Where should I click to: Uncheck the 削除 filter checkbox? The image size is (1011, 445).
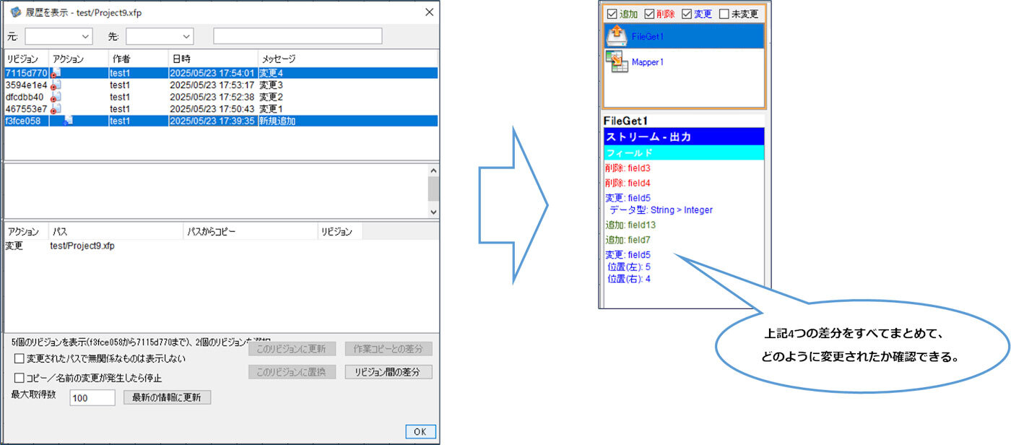648,14
